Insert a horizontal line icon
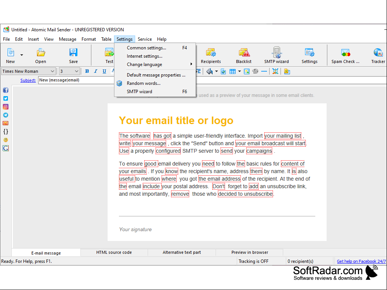This screenshot has width=387, height=290. tap(264, 72)
